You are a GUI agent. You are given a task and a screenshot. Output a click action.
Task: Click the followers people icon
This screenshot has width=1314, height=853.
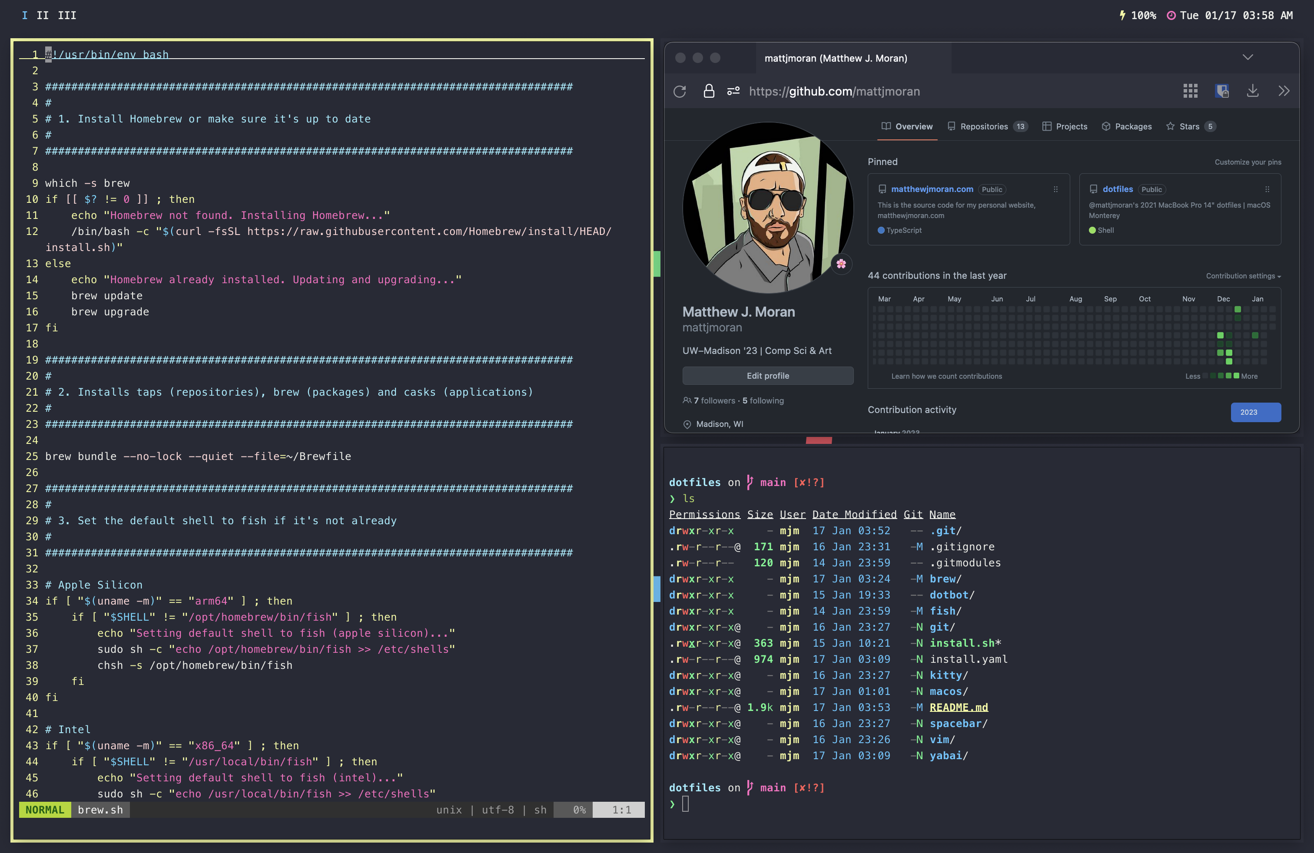point(687,400)
